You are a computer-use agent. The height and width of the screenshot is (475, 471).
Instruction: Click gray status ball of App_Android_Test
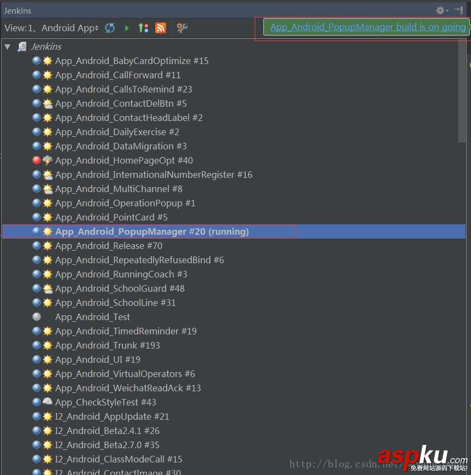36,317
